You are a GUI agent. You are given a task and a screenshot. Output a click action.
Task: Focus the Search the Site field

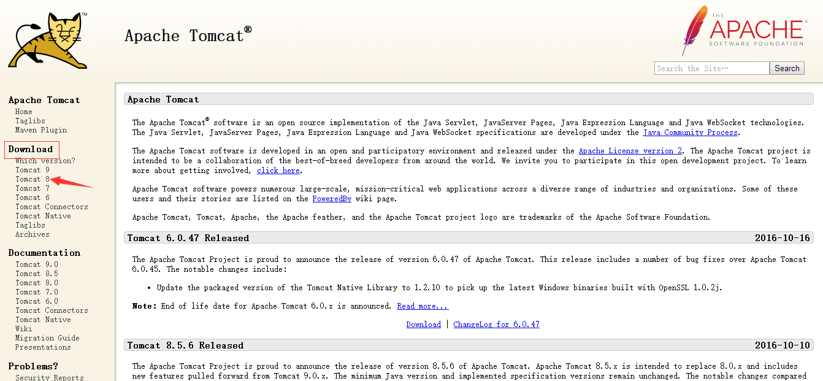[711, 68]
